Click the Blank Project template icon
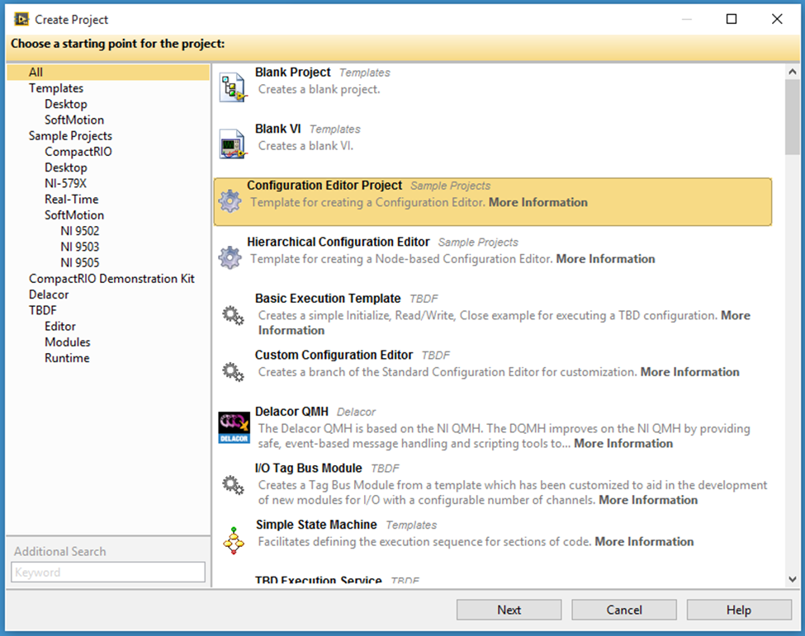Screen dimensions: 805x636 tap(233, 87)
